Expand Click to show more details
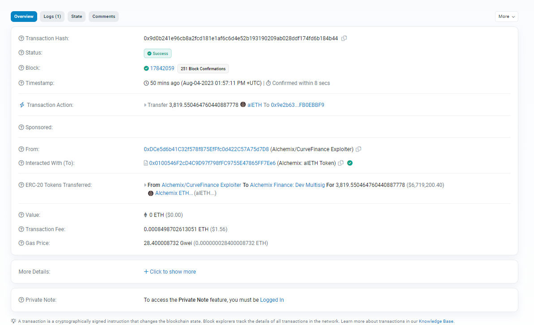This screenshot has height=325, width=534. 170,272
